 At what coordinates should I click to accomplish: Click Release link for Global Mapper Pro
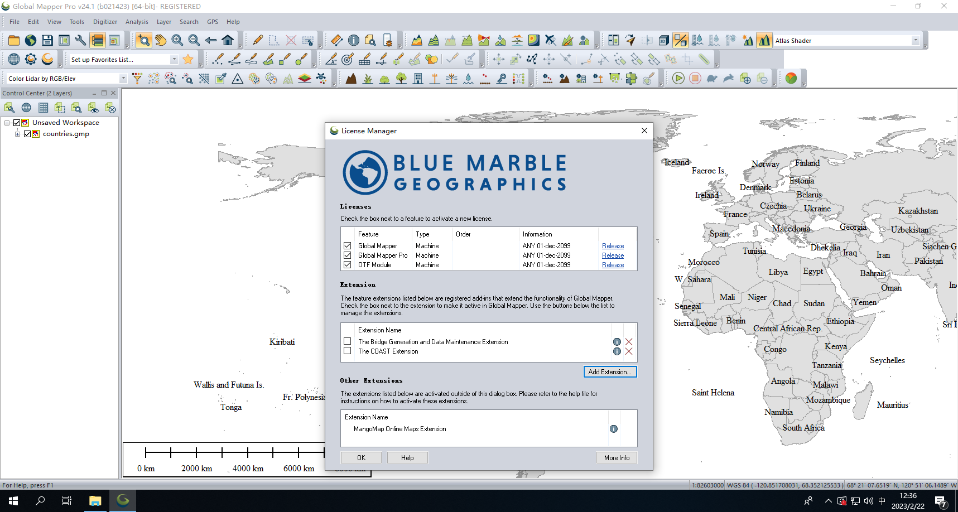pos(613,255)
